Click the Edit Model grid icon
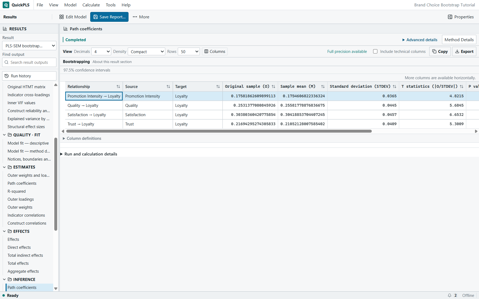479x299 pixels. [61, 17]
